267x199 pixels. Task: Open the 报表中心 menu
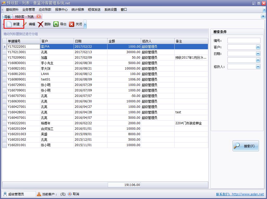61,9
